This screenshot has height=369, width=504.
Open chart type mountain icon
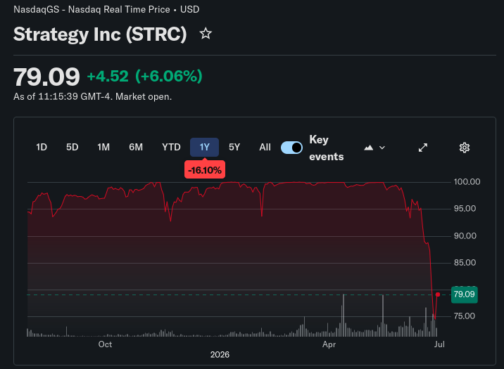coord(369,148)
